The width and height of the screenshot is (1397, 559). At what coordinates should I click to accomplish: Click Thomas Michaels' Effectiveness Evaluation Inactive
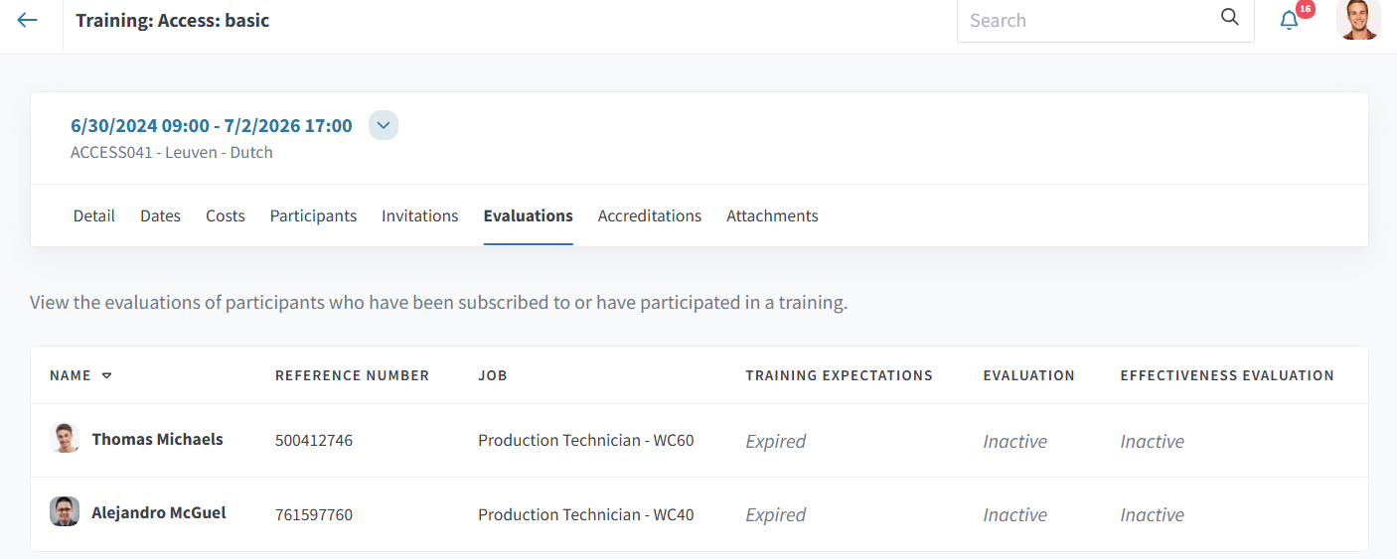click(x=1153, y=441)
